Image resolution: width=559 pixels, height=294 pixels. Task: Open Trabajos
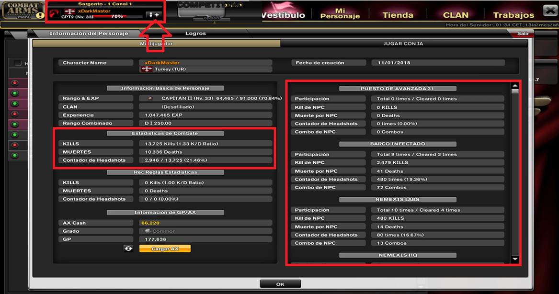(x=513, y=15)
